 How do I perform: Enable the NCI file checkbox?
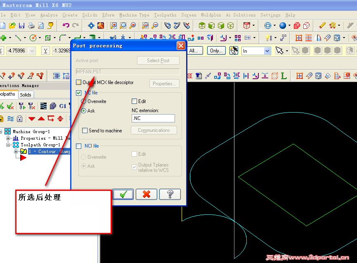coord(78,146)
